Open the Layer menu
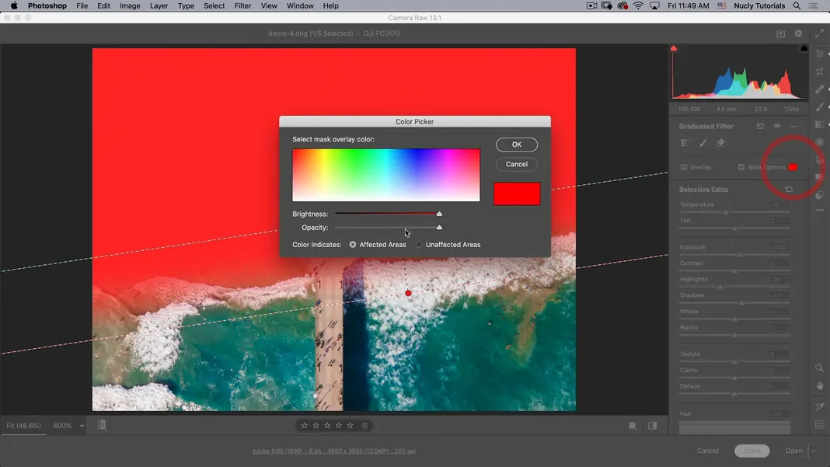This screenshot has height=467, width=830. pos(159,5)
